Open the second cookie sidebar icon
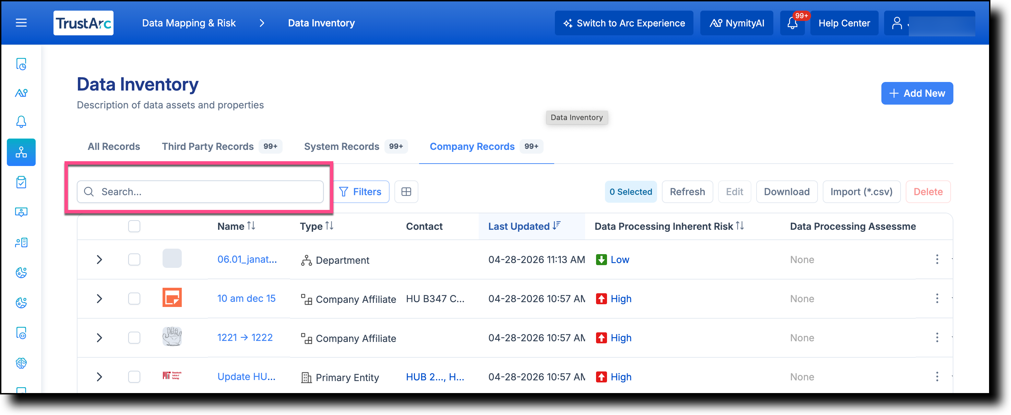The width and height of the screenshot is (1011, 415). coord(21,303)
